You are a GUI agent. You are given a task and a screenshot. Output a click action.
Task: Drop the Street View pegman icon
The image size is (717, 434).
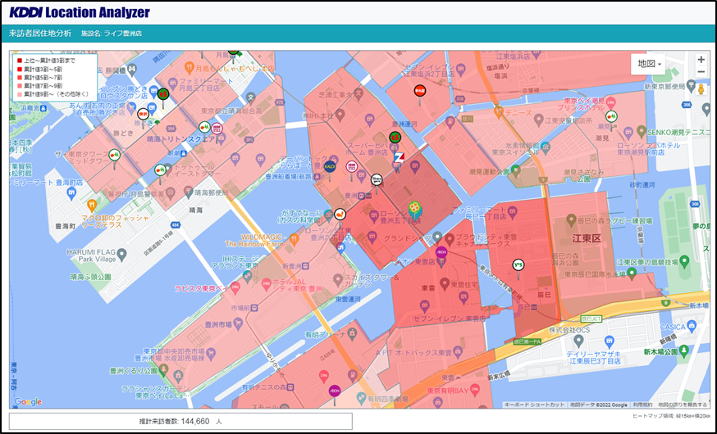pyautogui.click(x=701, y=88)
